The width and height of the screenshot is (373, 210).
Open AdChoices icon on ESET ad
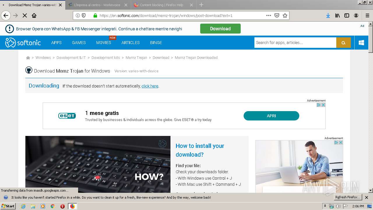click(x=319, y=105)
